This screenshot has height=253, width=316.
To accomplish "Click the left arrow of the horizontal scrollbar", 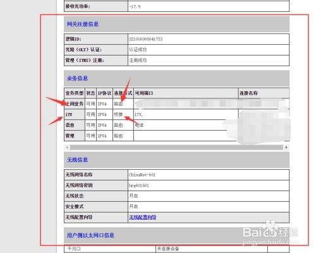I will [x=67, y=148].
